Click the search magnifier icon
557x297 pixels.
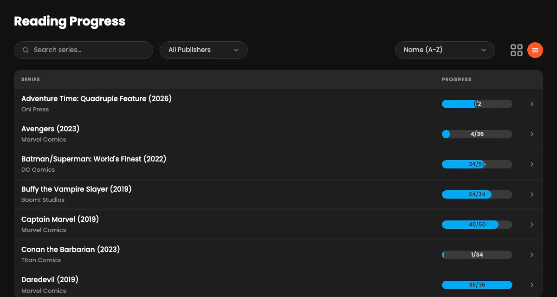26,50
